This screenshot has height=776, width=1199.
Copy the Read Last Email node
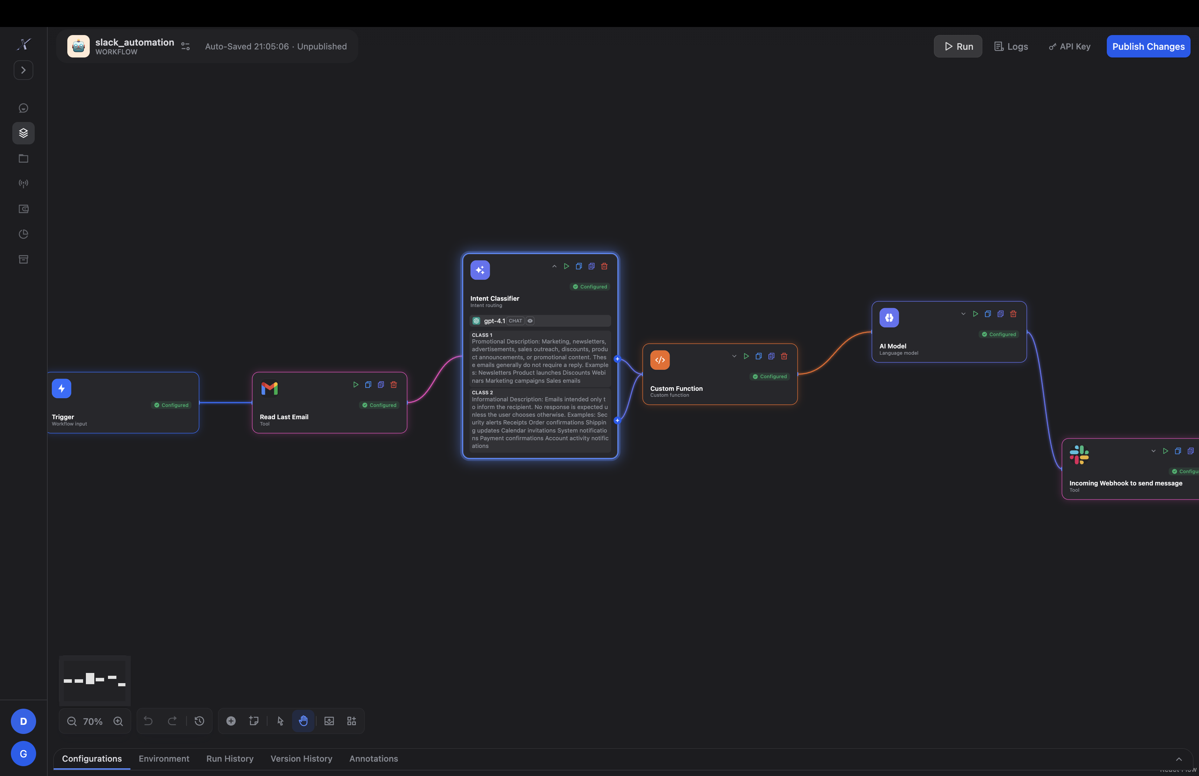click(x=368, y=385)
